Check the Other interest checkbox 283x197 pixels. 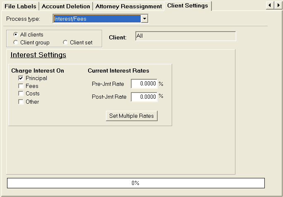pyautogui.click(x=21, y=102)
